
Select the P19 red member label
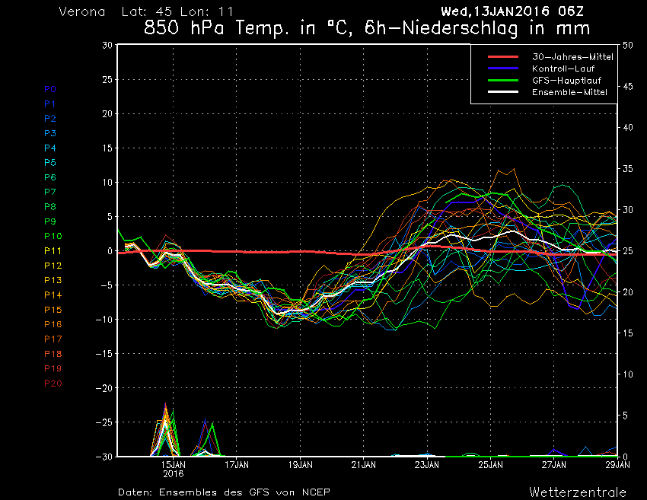pyautogui.click(x=53, y=368)
